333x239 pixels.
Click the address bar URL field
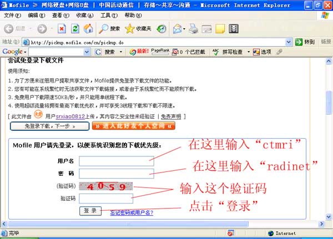[158, 42]
